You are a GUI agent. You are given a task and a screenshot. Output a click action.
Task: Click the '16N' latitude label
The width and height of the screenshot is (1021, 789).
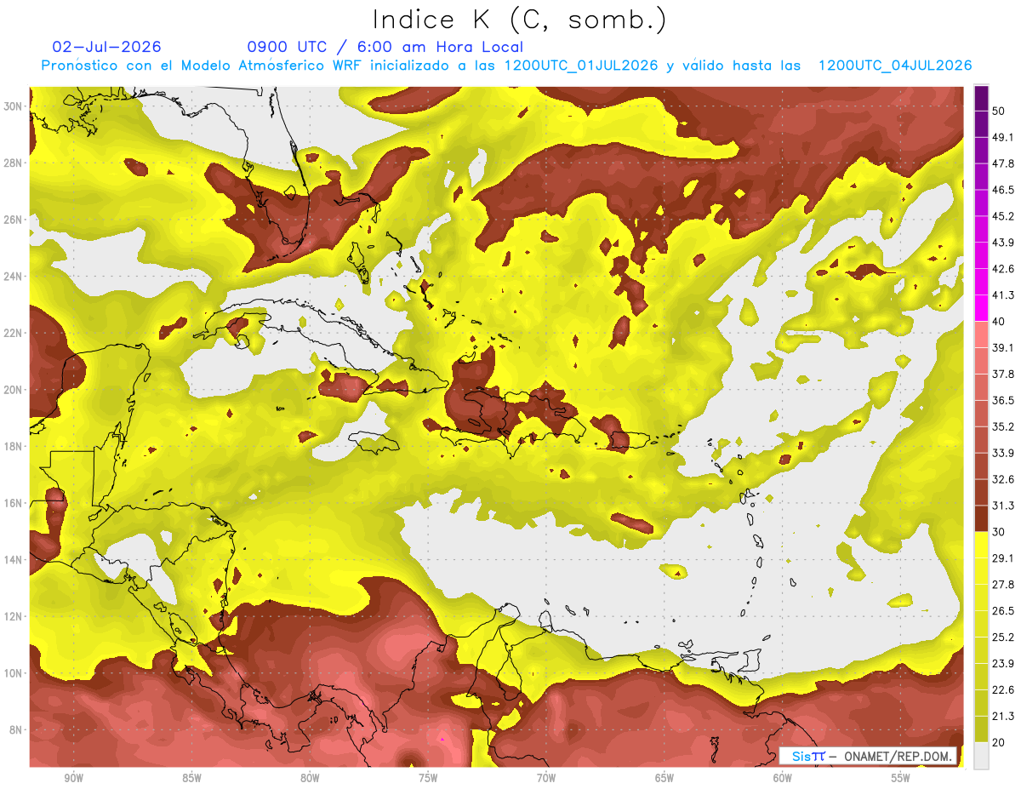13,503
